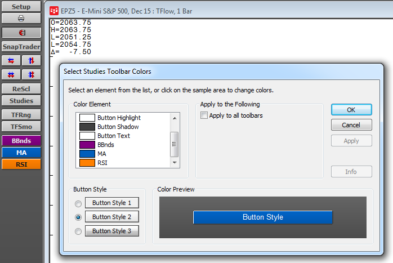Viewport: 393px width, 263px height.
Task: Click the purple BBnds color swatch
Action: [87, 145]
